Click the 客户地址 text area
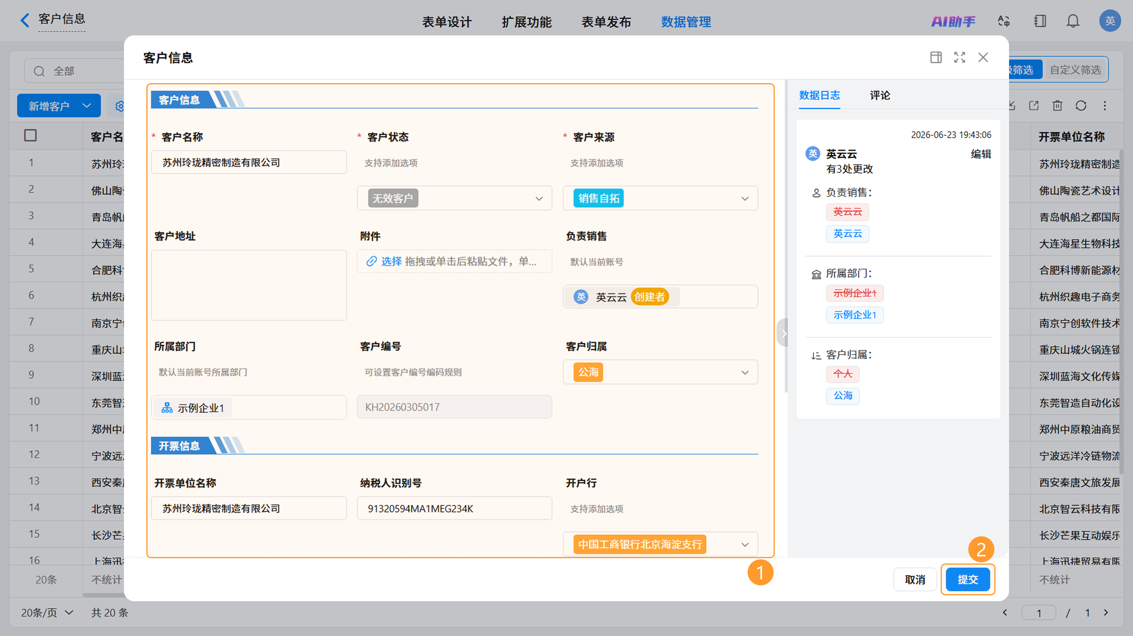 coord(249,285)
